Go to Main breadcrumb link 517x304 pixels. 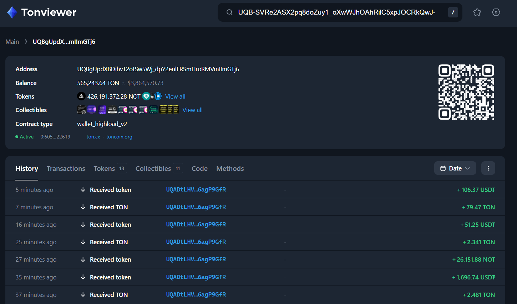click(x=12, y=42)
